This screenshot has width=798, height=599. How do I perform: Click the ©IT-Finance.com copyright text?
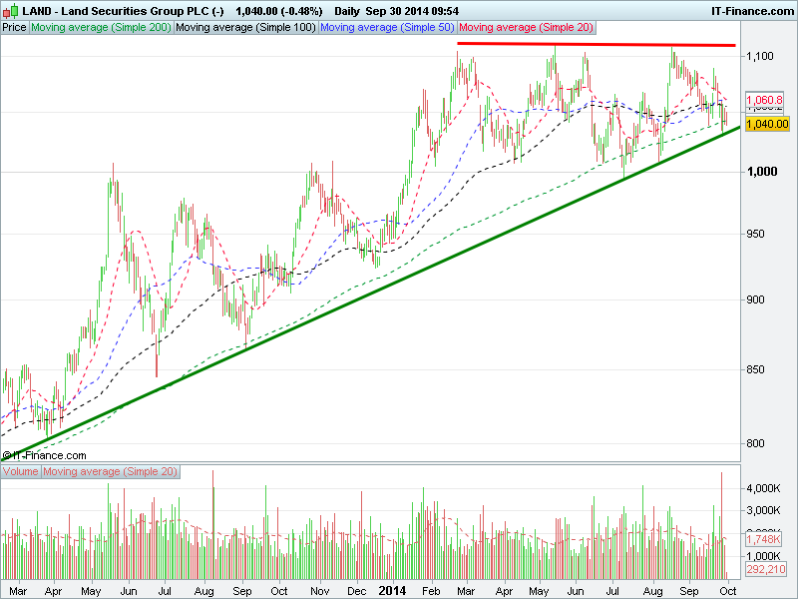pos(44,455)
